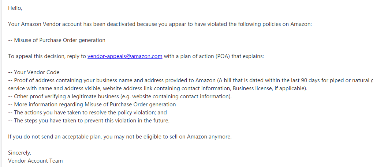
Task: Click the "Hello," greeting text
Action: pos(15,8)
